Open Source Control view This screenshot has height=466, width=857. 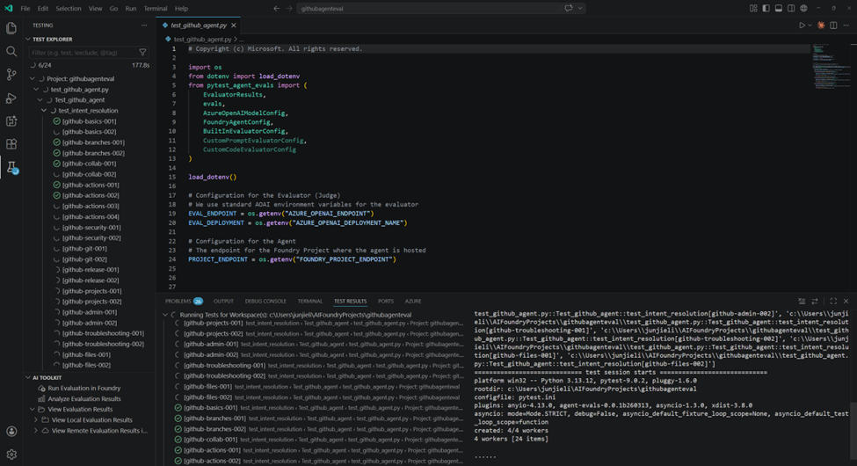(x=11, y=75)
